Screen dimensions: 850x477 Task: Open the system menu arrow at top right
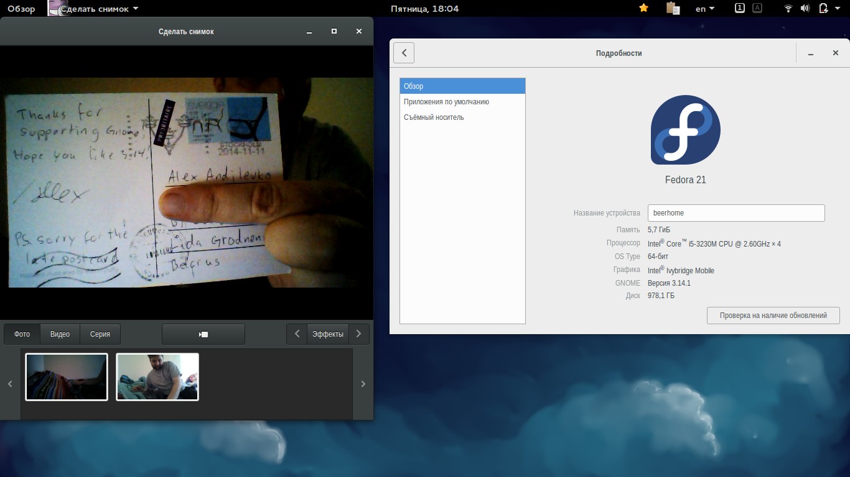pyautogui.click(x=838, y=9)
